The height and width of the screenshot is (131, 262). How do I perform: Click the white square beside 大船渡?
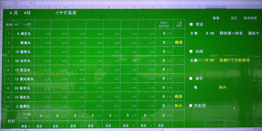tap(190, 106)
